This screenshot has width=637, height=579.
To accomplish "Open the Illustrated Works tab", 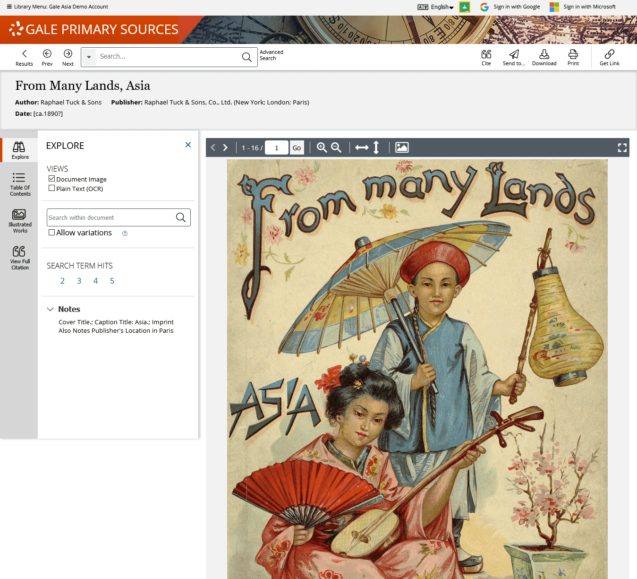I will (20, 221).
